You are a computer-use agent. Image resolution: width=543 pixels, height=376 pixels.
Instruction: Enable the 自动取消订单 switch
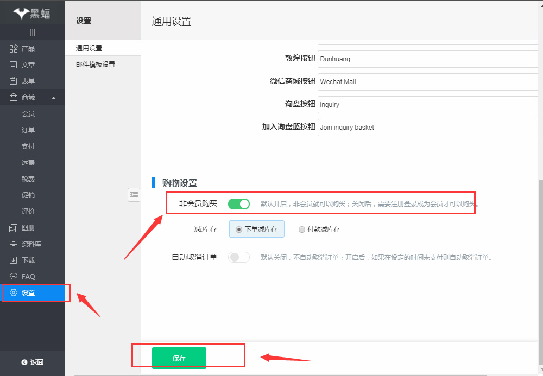238,257
